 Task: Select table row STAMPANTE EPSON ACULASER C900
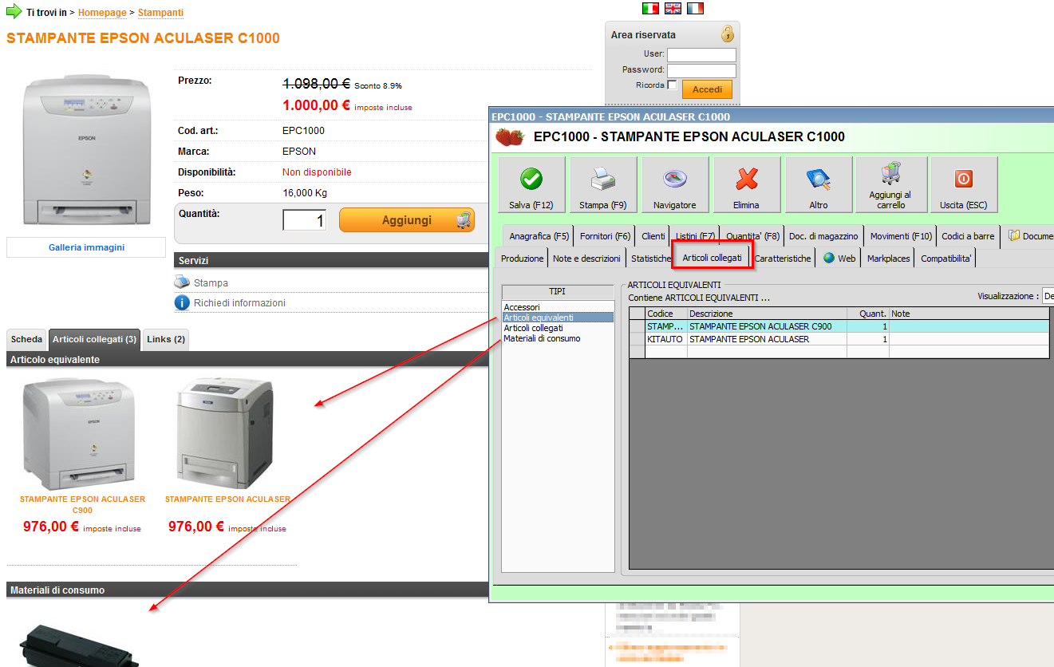(841, 326)
